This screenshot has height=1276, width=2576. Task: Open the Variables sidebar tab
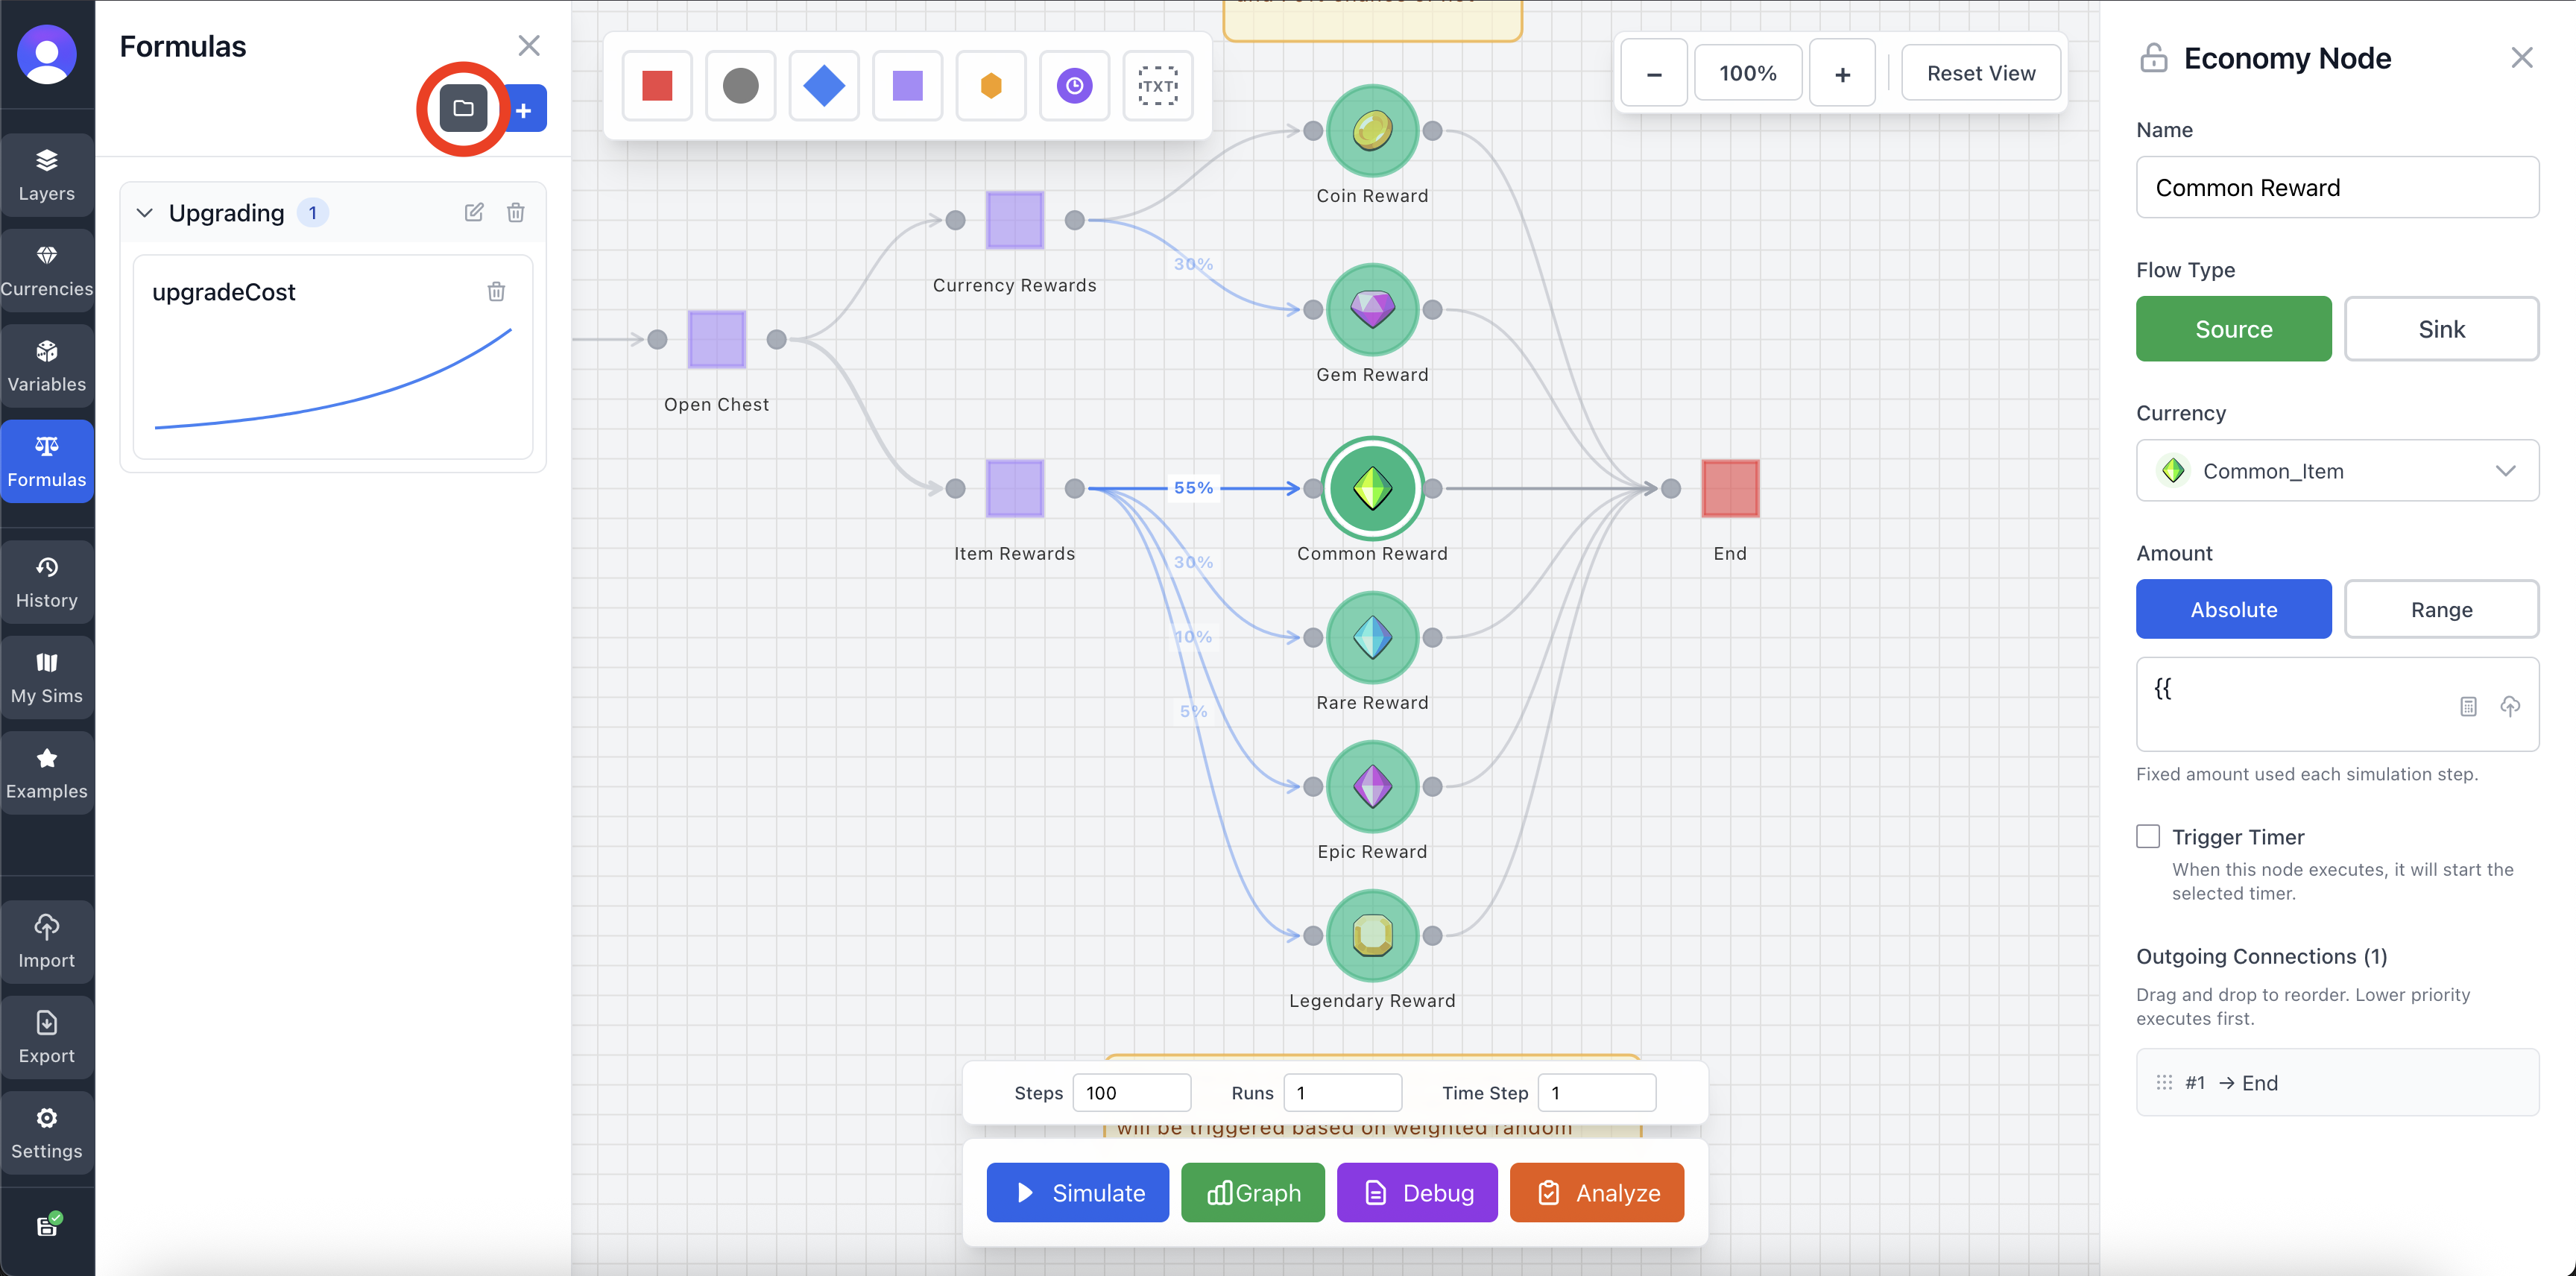click(47, 366)
